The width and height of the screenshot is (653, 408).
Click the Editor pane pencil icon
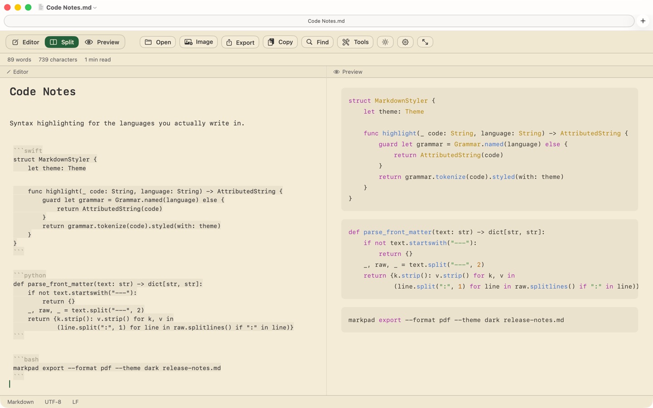[x=9, y=72]
